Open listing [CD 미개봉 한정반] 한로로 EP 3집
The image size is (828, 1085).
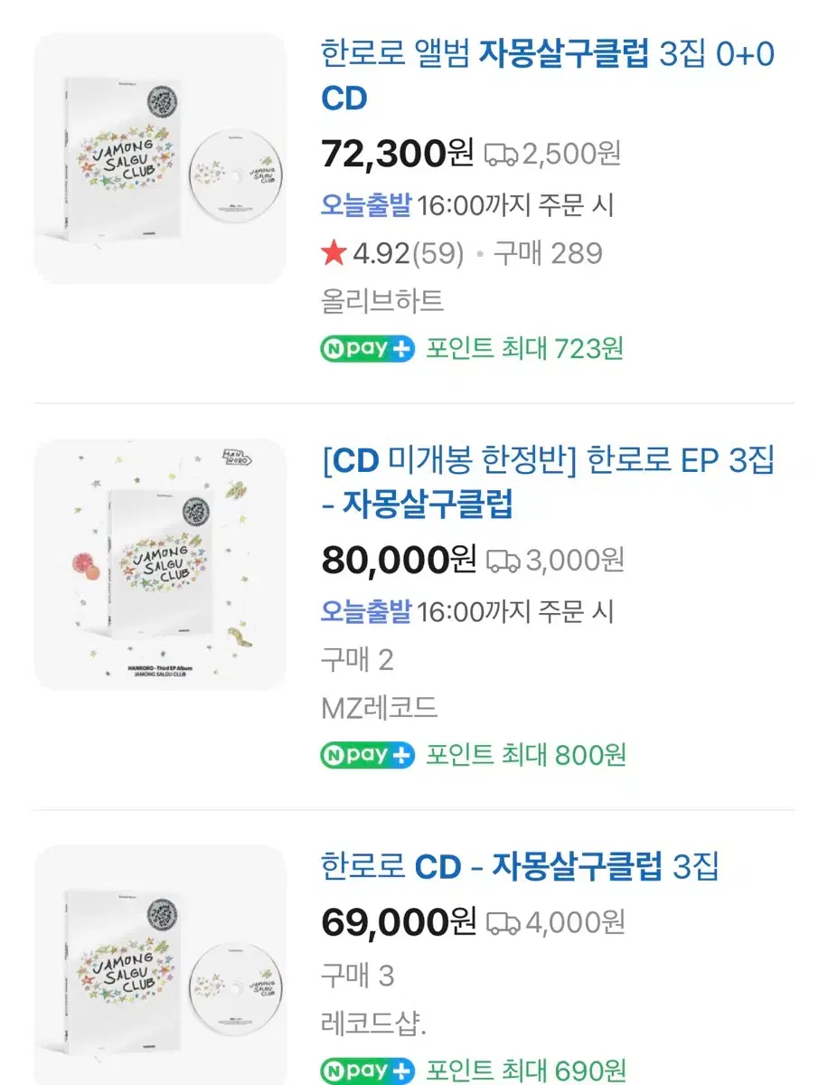[548, 483]
